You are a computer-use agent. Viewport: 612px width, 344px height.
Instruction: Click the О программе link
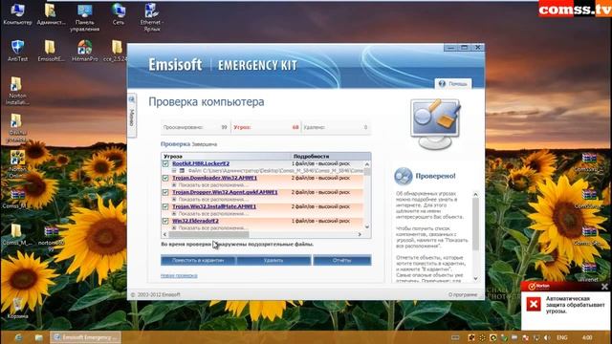coord(463,295)
